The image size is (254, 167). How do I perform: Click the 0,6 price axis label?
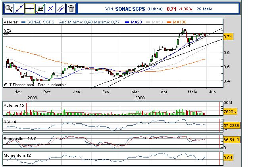(x=227, y=52)
